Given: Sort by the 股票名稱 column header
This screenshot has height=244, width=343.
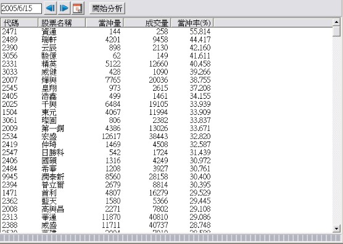Looking at the screenshot, I should pos(62,23).
